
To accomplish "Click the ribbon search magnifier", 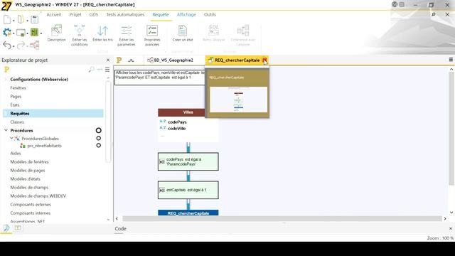I will tap(434, 14).
